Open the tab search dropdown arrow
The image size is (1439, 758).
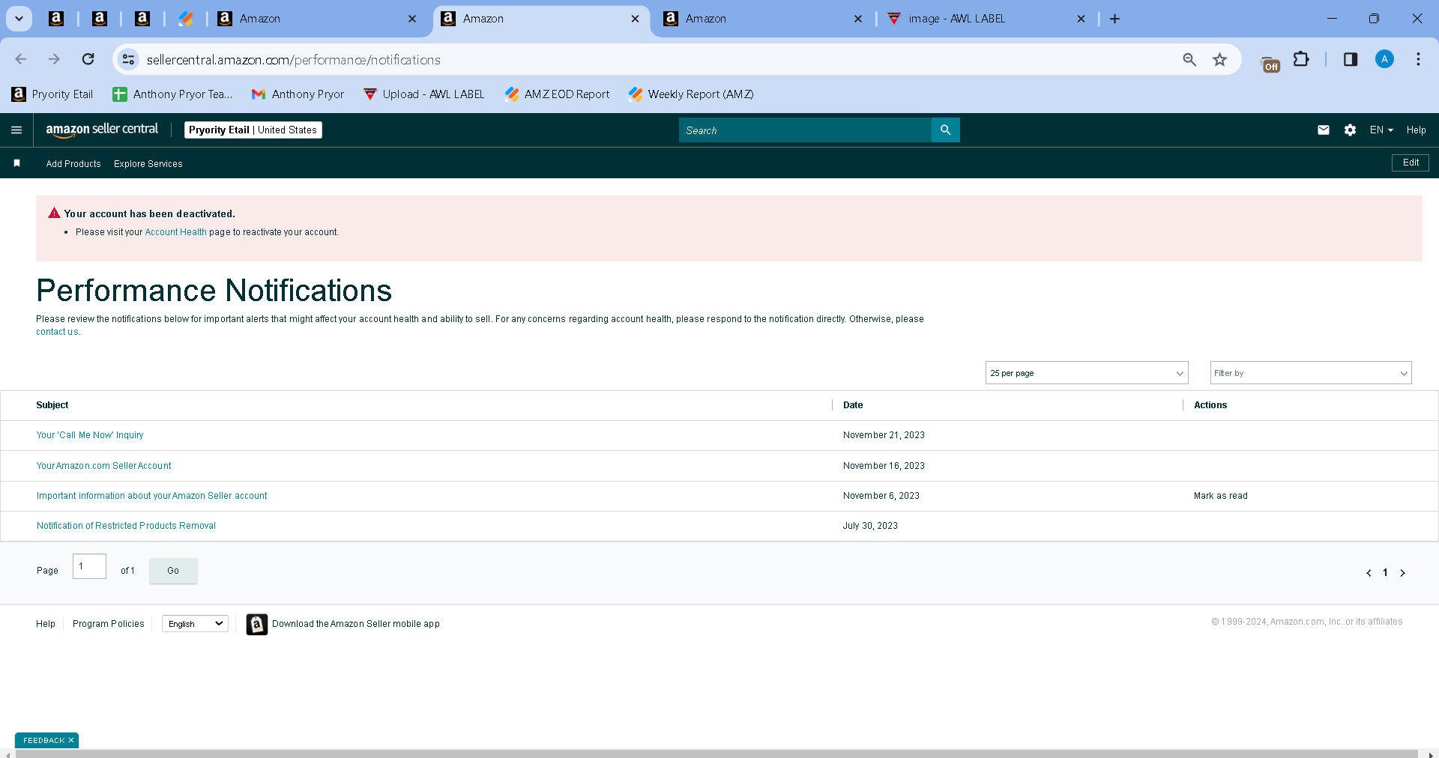click(19, 19)
